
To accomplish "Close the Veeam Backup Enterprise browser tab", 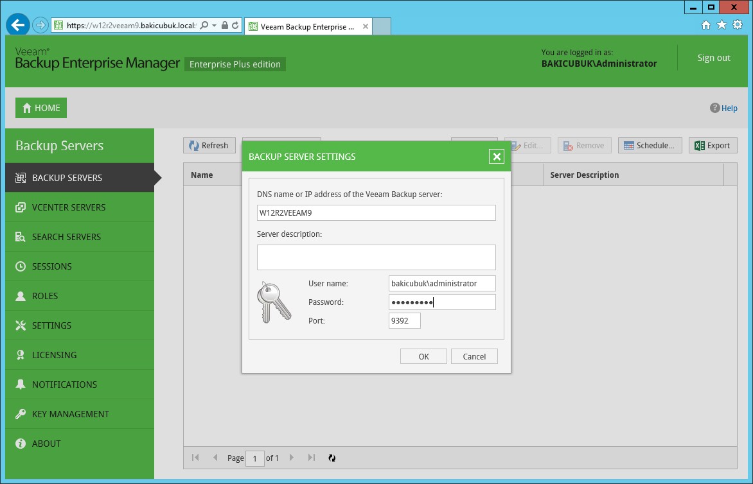I will [366, 27].
